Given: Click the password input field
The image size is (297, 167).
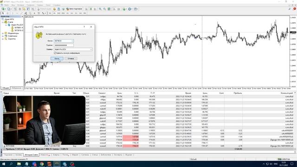Looking at the screenshot, I should [x=64, y=45].
